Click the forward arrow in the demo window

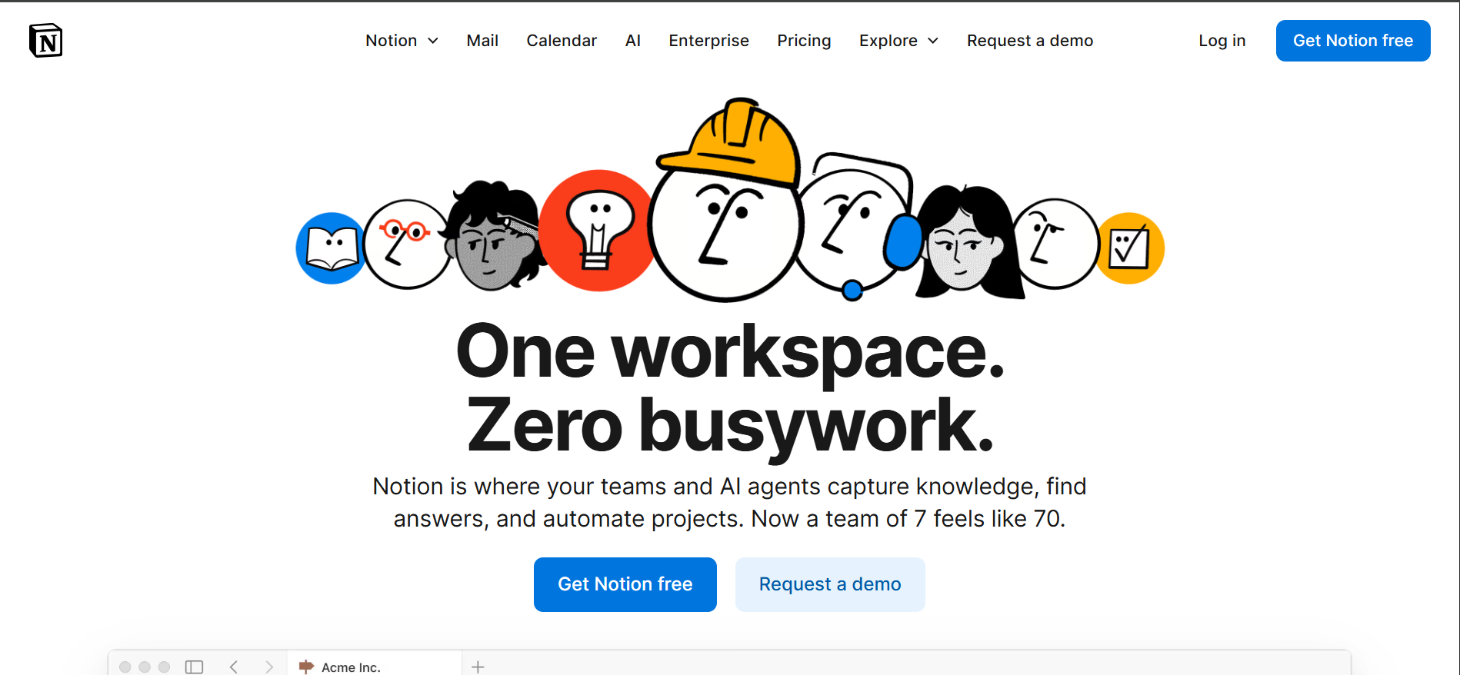[x=268, y=667]
